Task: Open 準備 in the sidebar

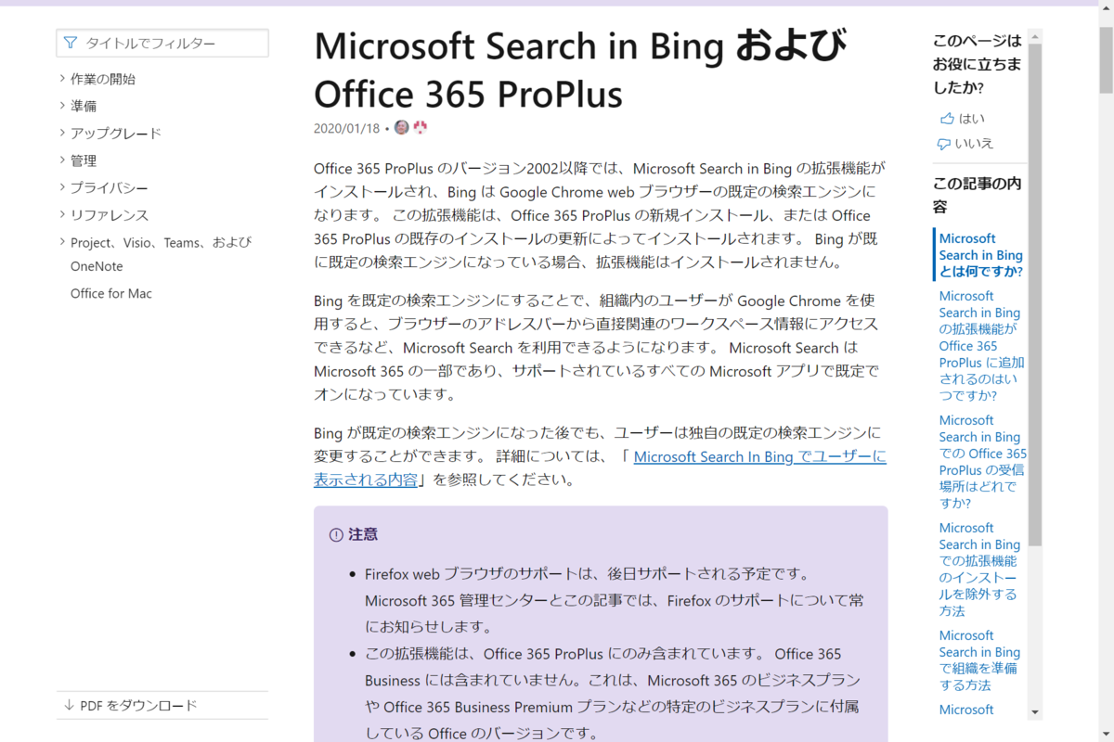Action: pos(84,106)
